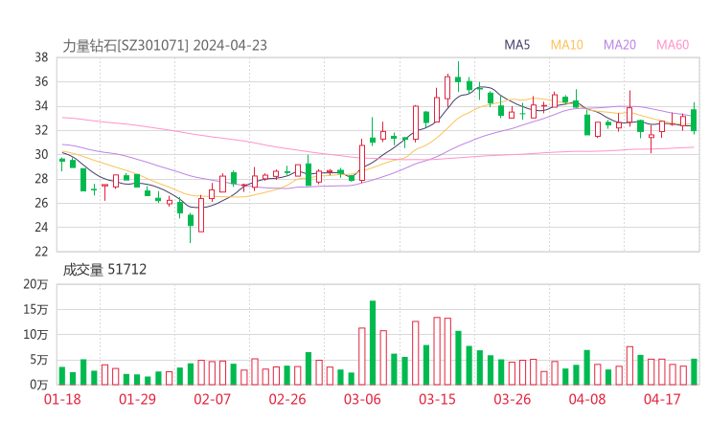Click the 04-08 date label
Screen dimensions: 709x421
(587, 399)
